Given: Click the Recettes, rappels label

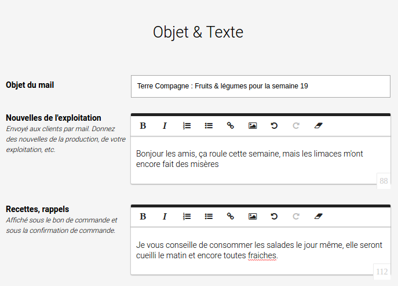Looking at the screenshot, I should point(37,209).
